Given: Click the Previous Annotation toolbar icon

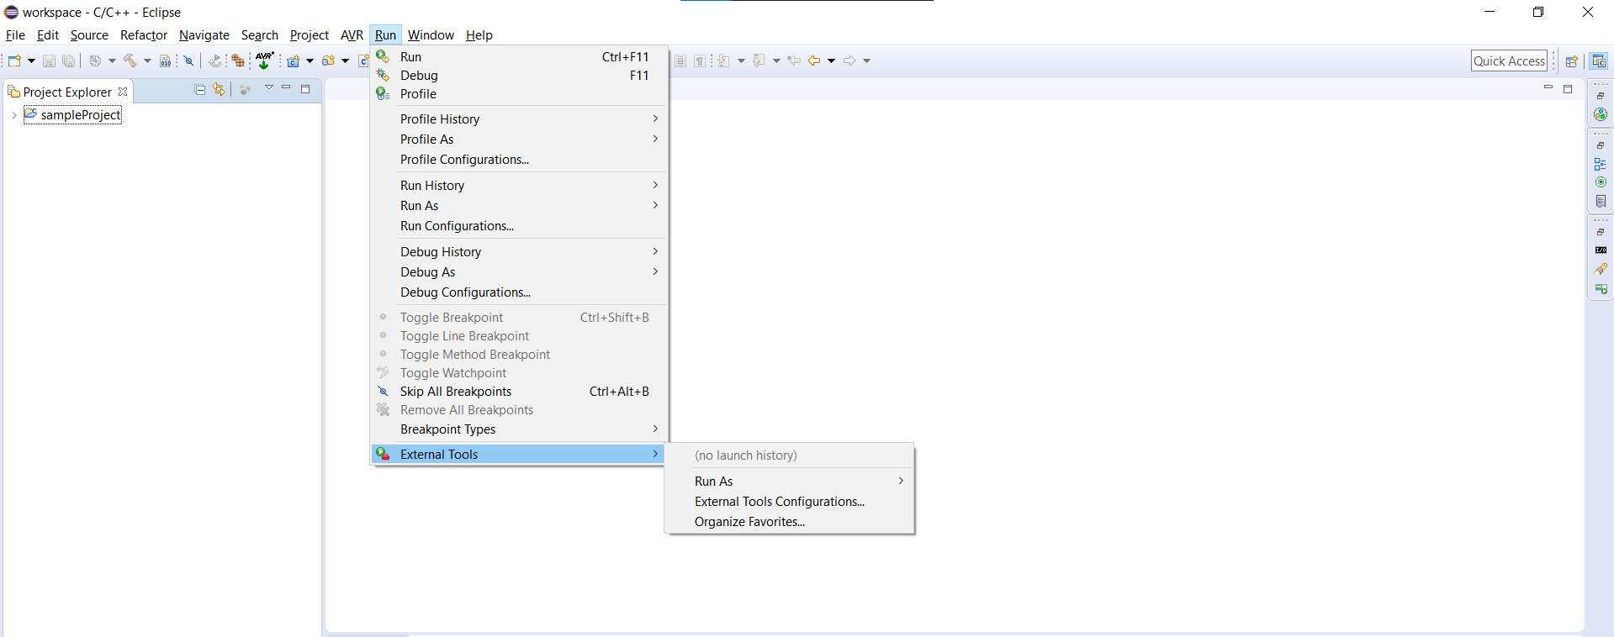Looking at the screenshot, I should click(x=759, y=61).
